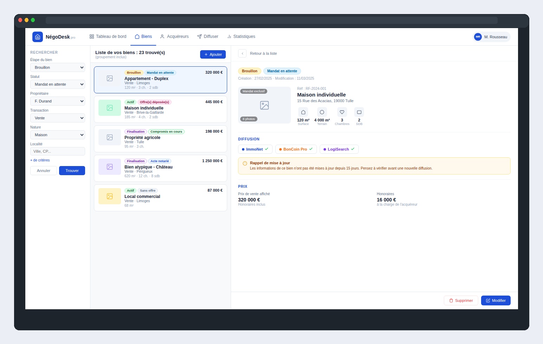Click the Annuler button
543x344 pixels.
click(44, 171)
